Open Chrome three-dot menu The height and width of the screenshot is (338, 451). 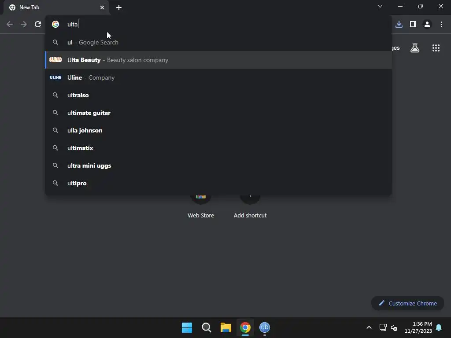(441, 25)
